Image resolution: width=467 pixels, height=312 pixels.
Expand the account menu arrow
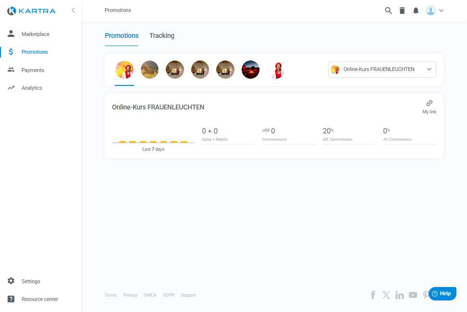coord(442,11)
